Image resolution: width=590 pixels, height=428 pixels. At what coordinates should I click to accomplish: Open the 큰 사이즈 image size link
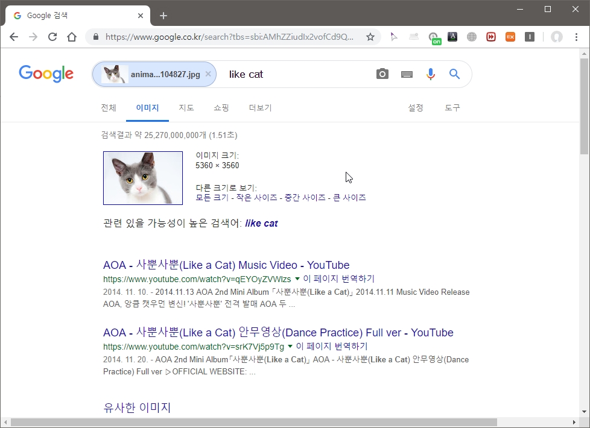tap(348, 198)
